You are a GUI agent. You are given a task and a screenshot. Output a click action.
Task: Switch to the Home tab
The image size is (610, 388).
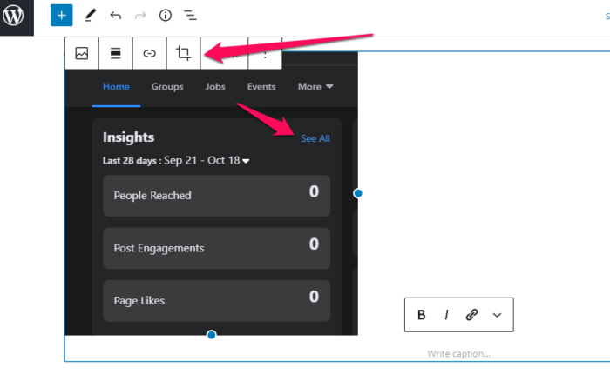pos(116,87)
